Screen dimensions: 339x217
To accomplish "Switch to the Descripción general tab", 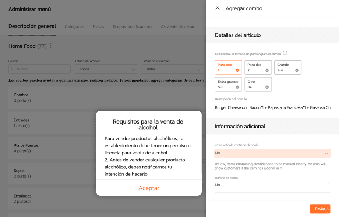I will pyautogui.click(x=32, y=26).
